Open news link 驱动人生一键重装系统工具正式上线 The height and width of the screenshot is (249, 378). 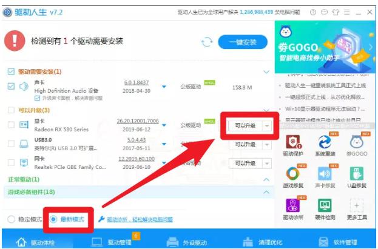(325, 85)
